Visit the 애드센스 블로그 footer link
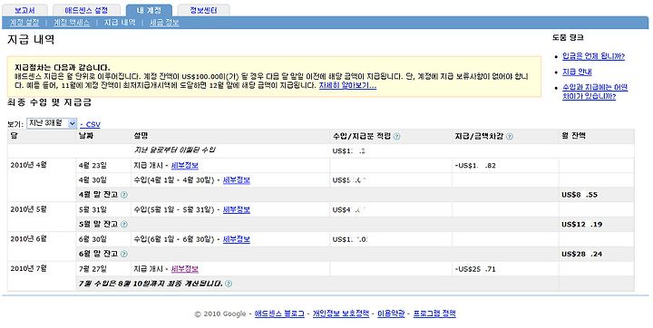Viewport: 653px width, 328px height. (279, 314)
